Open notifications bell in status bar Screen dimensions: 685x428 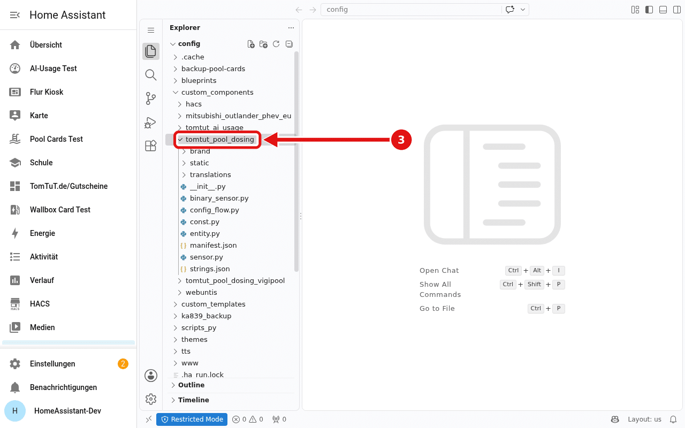pos(673,419)
